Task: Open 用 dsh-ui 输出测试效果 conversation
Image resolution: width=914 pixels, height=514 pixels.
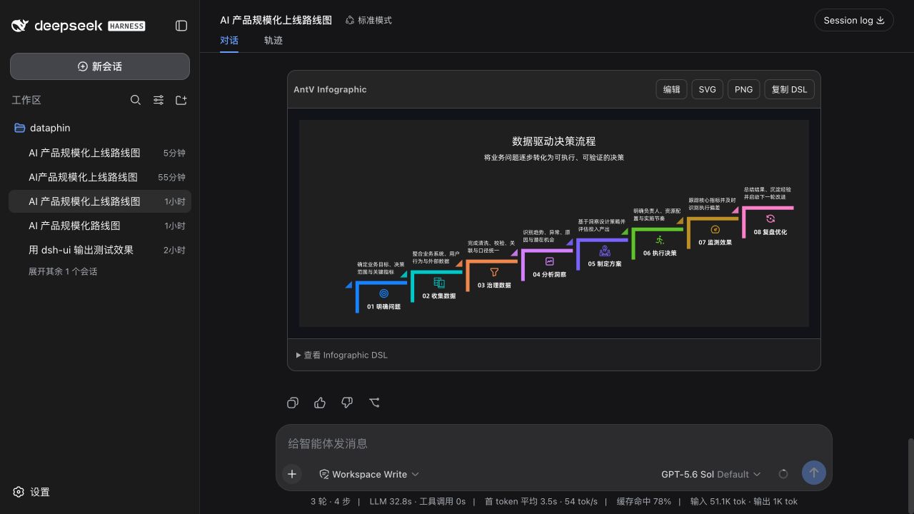Action: (x=100, y=250)
